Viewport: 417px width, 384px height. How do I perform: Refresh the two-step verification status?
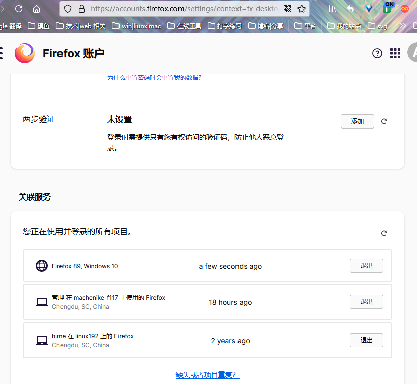(384, 121)
